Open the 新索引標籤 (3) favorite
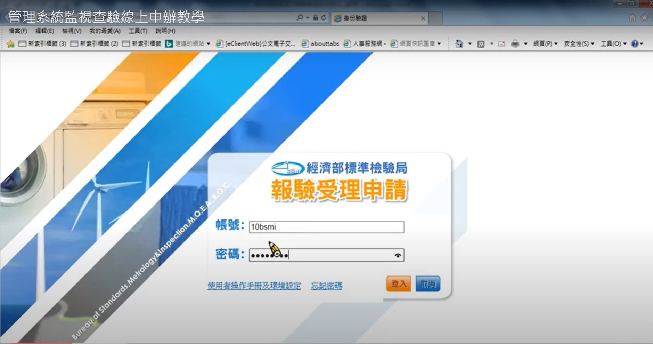 [42, 44]
